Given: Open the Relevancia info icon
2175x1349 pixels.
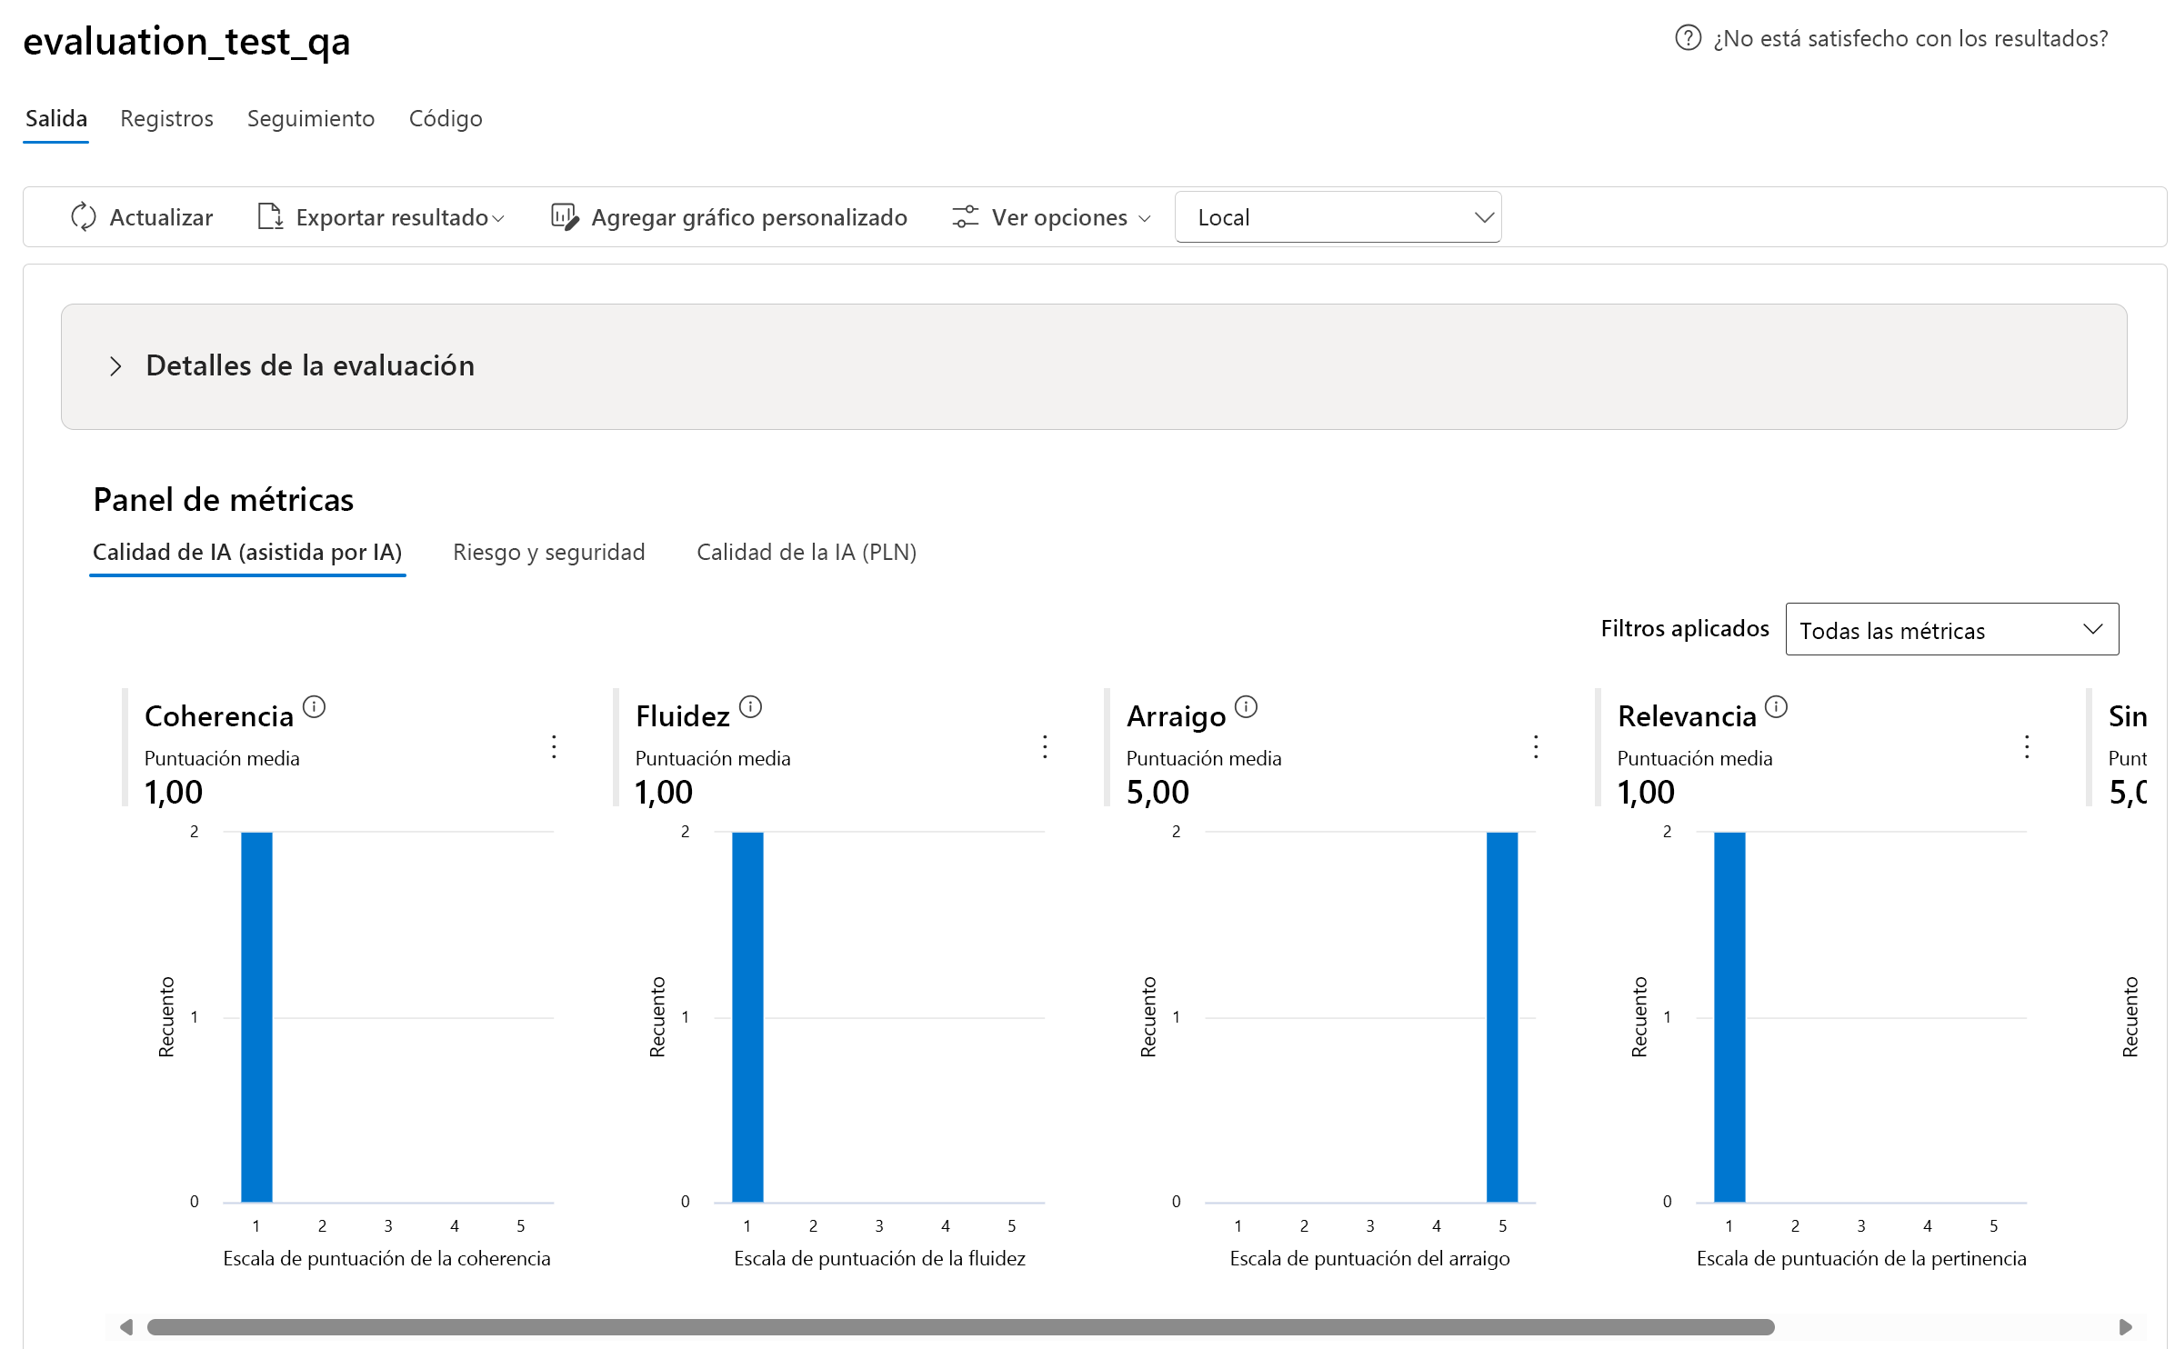Looking at the screenshot, I should (x=1776, y=706).
